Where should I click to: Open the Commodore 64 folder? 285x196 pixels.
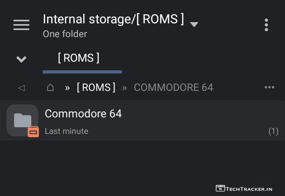84,114
